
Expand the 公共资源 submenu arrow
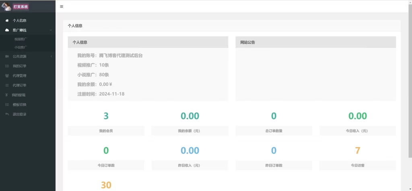[51, 56]
